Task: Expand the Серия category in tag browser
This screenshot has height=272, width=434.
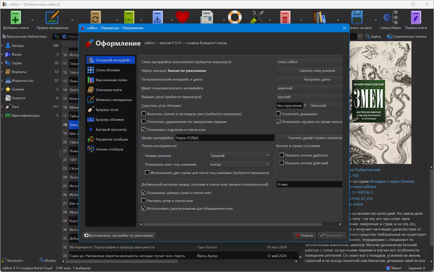Action: pyautogui.click(x=2, y=63)
